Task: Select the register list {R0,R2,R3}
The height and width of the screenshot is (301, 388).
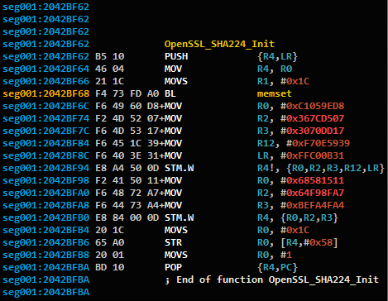Action: coord(309,217)
